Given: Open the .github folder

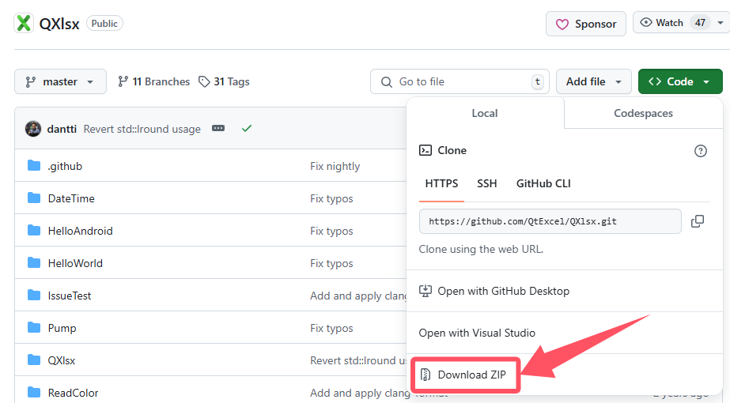Looking at the screenshot, I should point(65,166).
